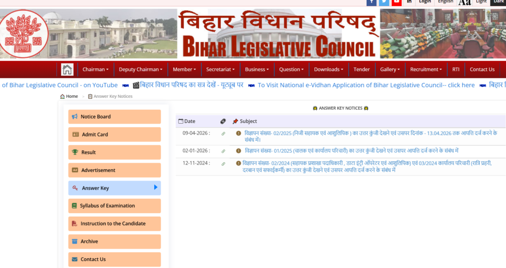Viewport: 506px width, 268px height.
Task: Click the info icon of 12-11-2024 notice
Action: tap(239, 163)
